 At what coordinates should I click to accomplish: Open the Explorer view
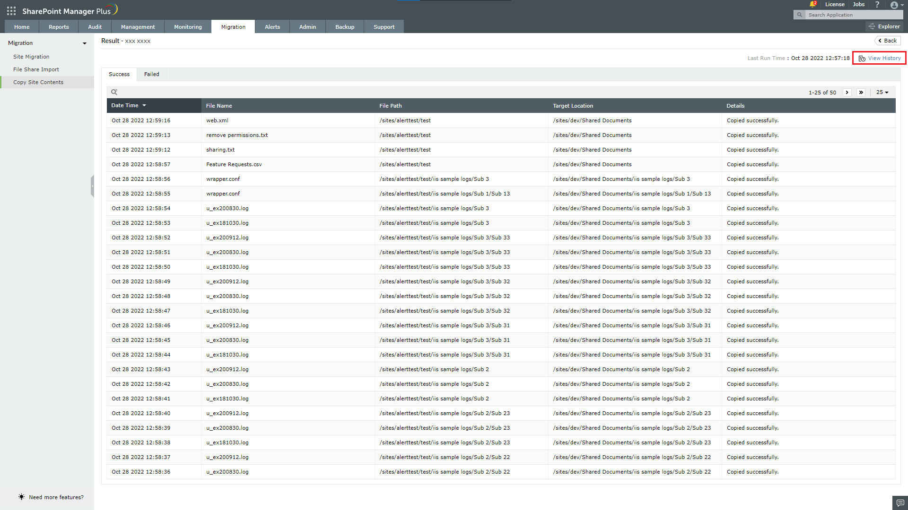click(885, 26)
